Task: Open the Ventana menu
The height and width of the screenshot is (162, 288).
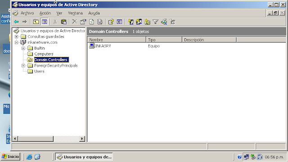Action: pyautogui.click(x=75, y=13)
